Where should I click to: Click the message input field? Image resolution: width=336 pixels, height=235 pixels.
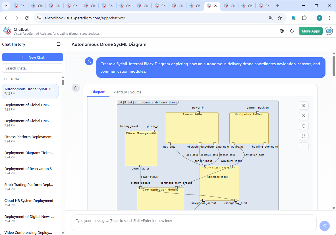(x=194, y=223)
